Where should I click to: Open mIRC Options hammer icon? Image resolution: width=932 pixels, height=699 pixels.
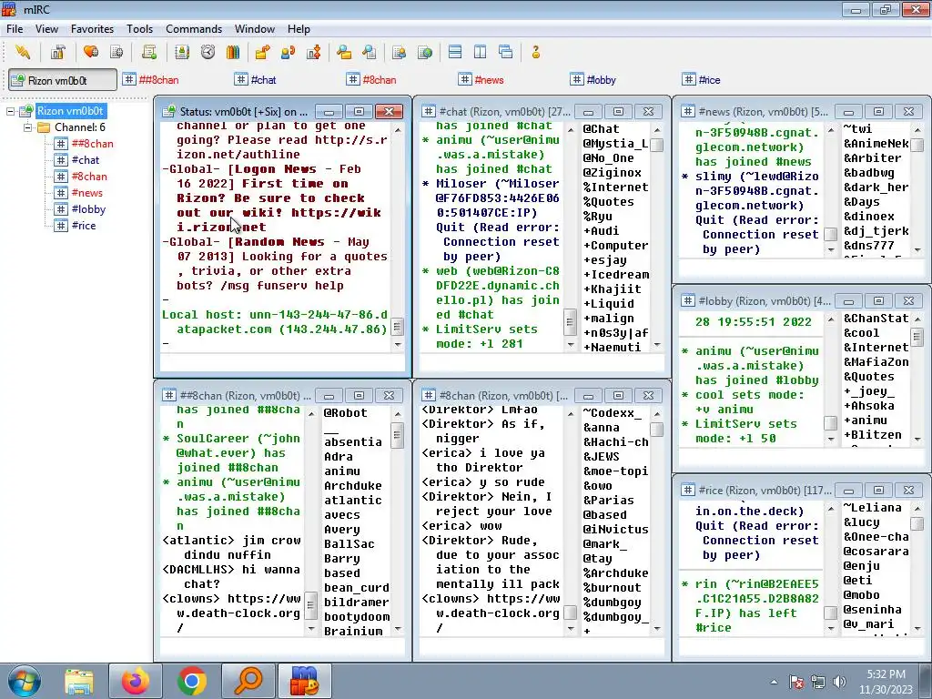pyautogui.click(x=57, y=52)
